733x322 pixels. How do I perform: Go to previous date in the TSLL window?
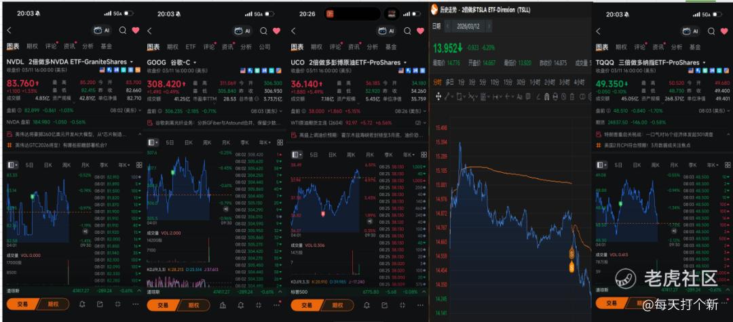click(447, 26)
